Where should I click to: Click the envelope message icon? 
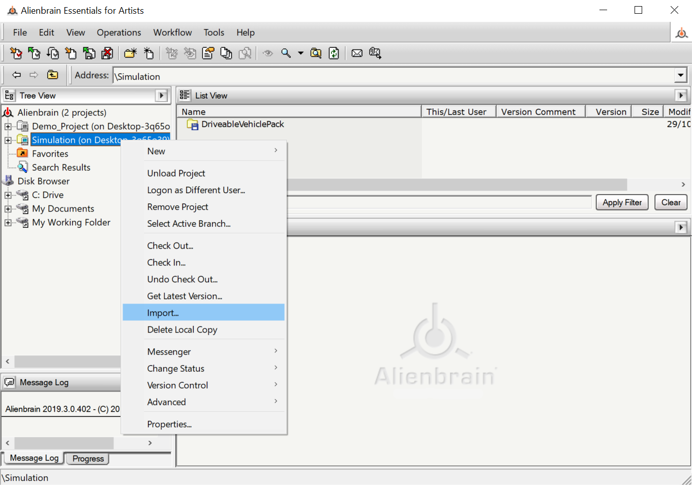coord(357,53)
